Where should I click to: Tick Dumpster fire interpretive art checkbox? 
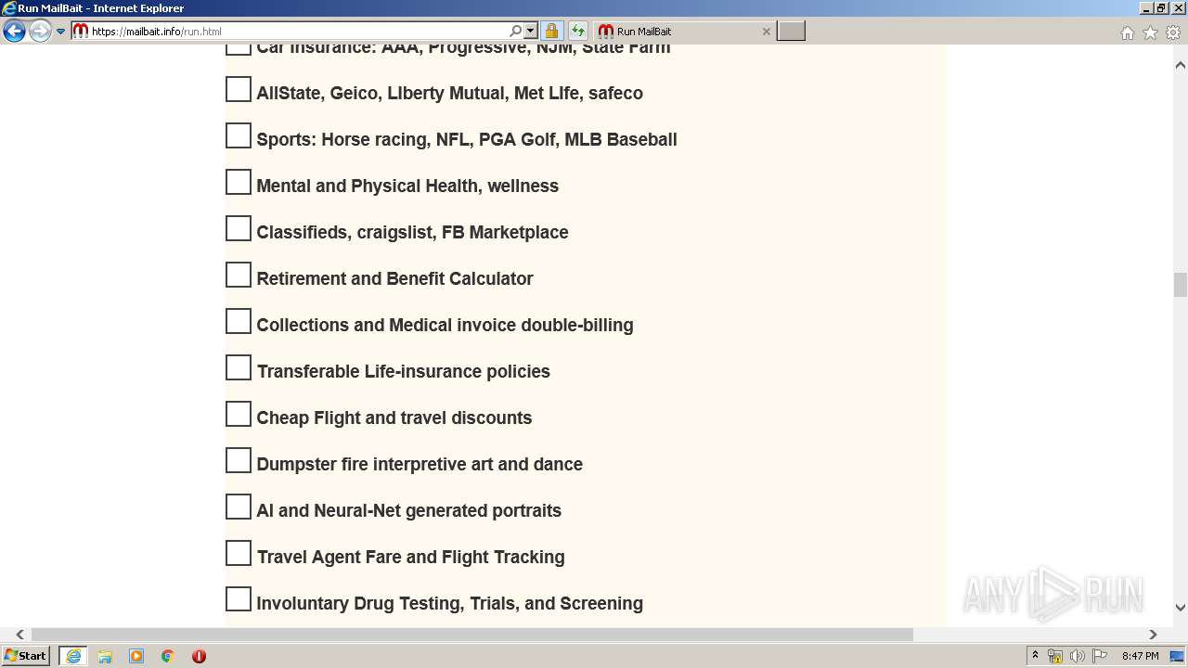[x=239, y=460]
